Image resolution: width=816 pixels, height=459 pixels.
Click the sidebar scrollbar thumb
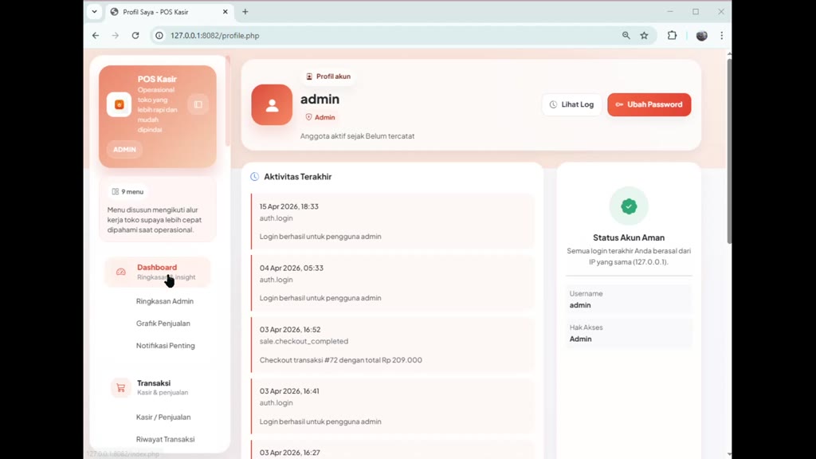click(227, 101)
